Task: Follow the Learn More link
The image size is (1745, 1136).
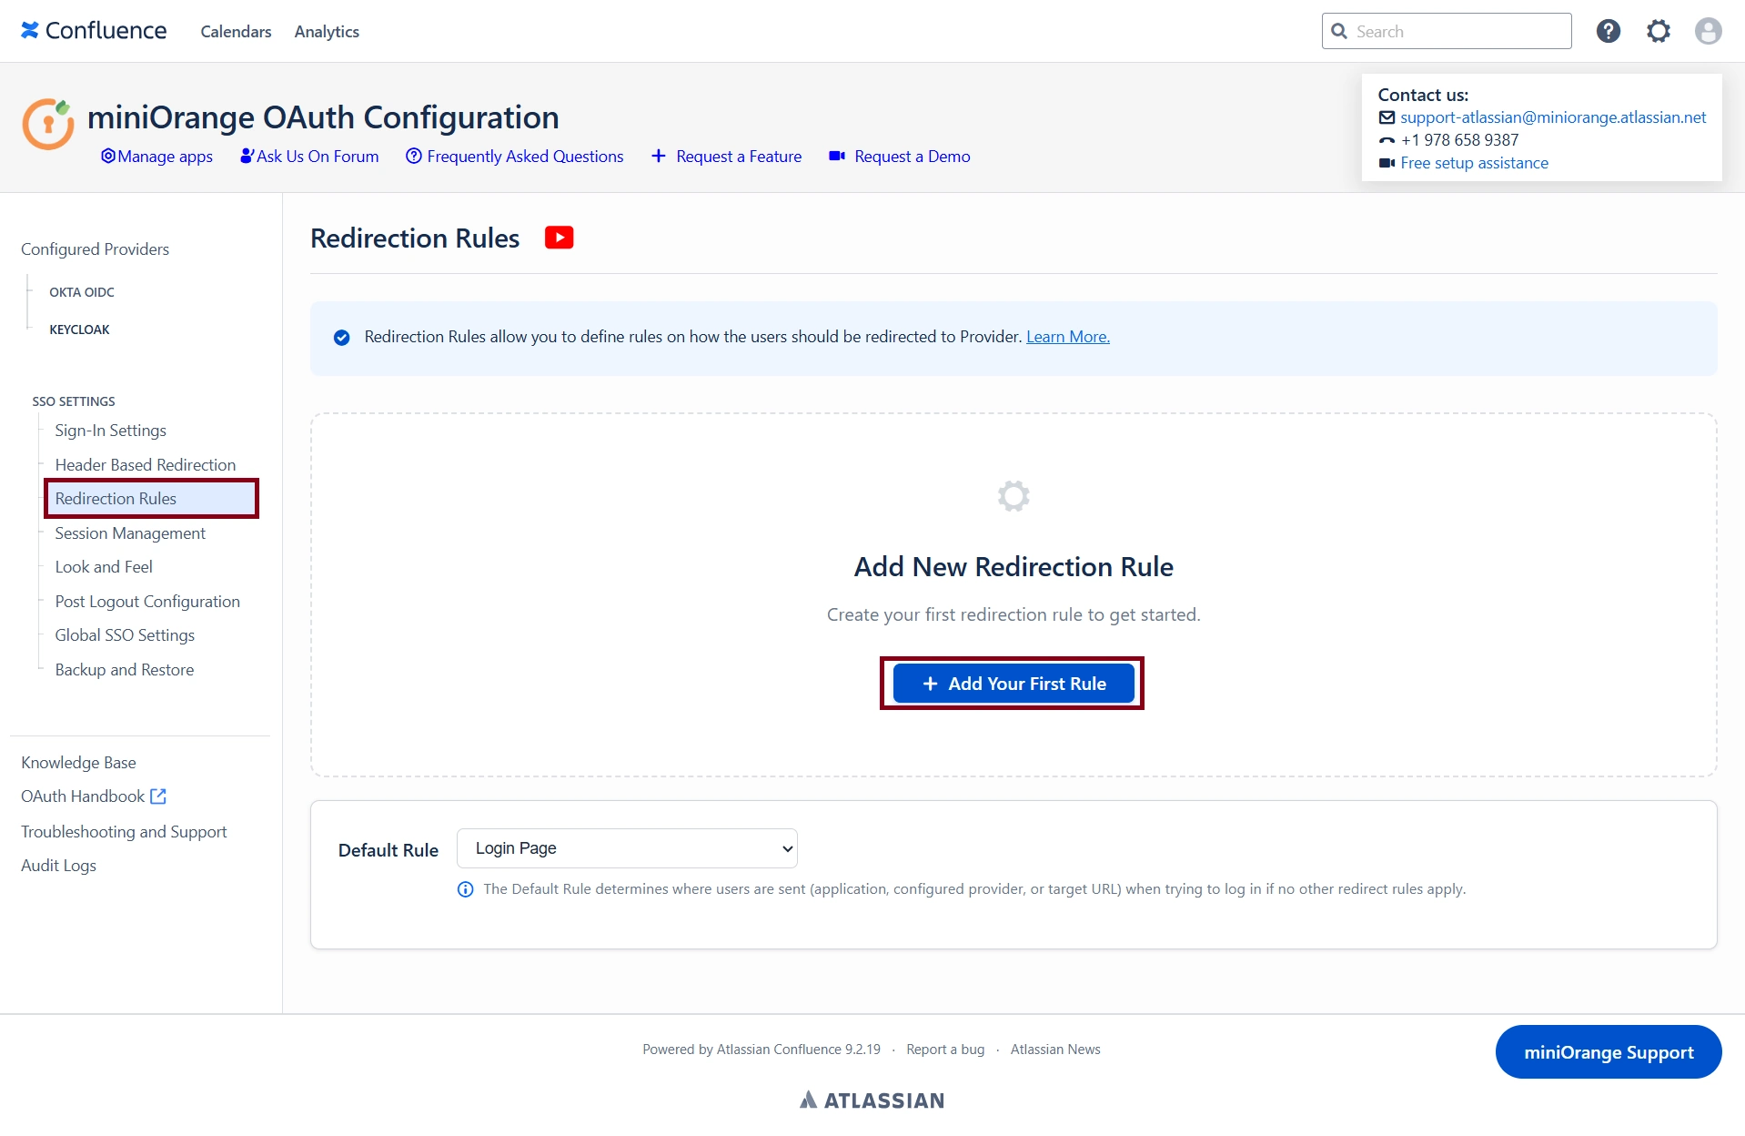Action: click(x=1067, y=337)
